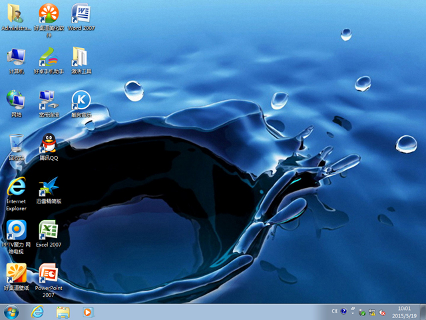This screenshot has width=426, height=320.
Task: Launch Internet Explorer from the taskbar
Action: click(x=37, y=312)
